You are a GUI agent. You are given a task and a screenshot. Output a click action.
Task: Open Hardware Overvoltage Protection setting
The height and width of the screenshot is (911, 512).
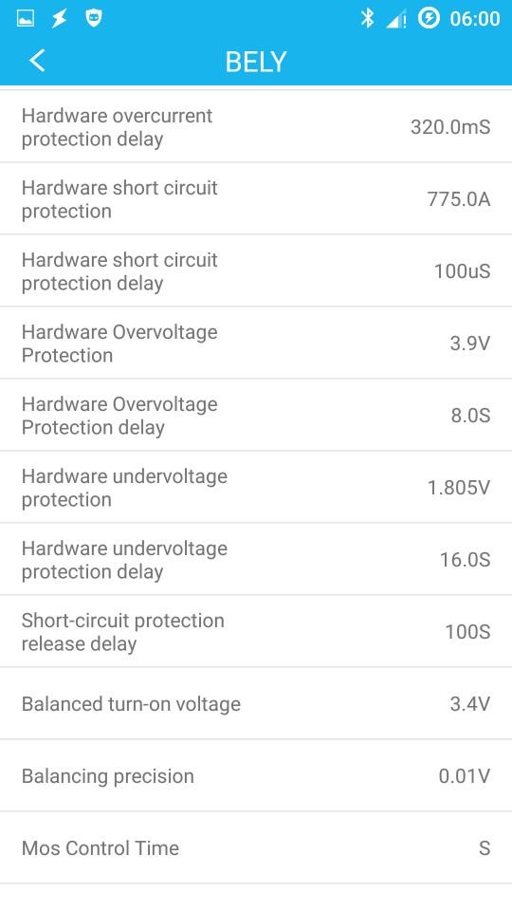click(x=256, y=343)
